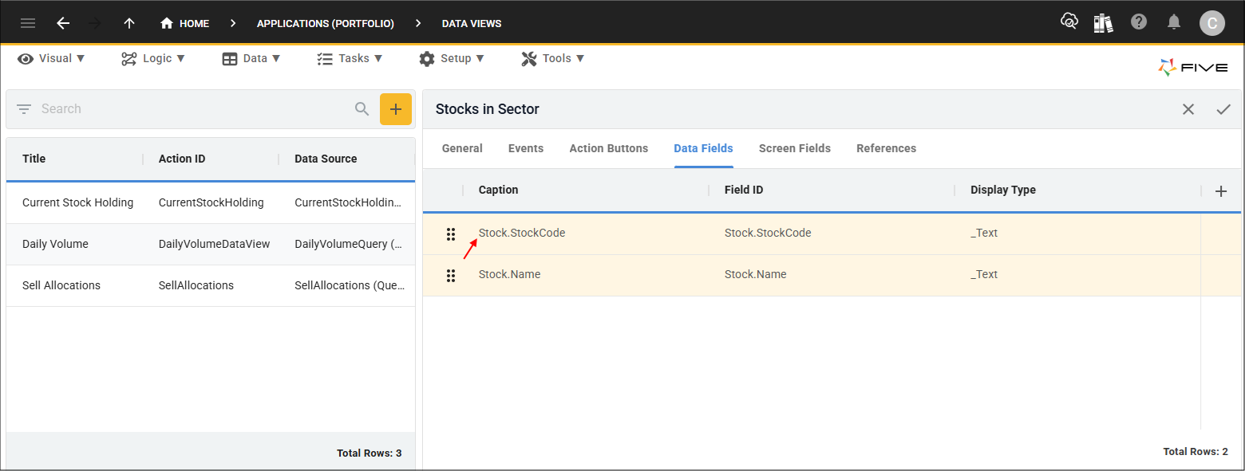This screenshot has width=1245, height=471.
Task: Add a new data field with plus icon
Action: pyautogui.click(x=1220, y=190)
